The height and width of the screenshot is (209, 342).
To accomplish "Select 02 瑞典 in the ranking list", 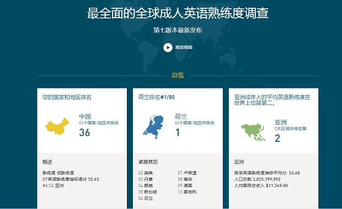I will pyautogui.click(x=146, y=173).
